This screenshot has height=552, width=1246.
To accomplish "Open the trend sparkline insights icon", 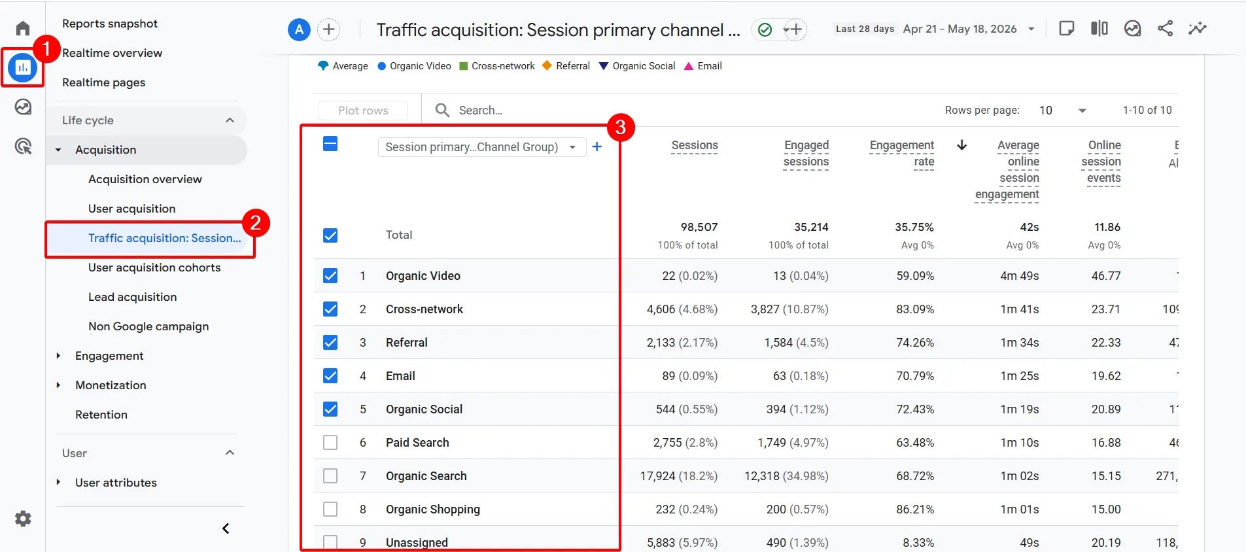I will (x=1198, y=28).
